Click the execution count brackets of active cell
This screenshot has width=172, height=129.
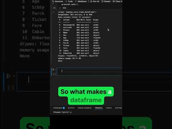pyautogui.click(x=54, y=74)
